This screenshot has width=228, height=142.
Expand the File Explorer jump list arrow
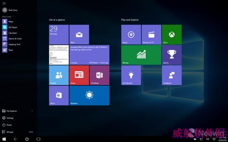coord(32,111)
